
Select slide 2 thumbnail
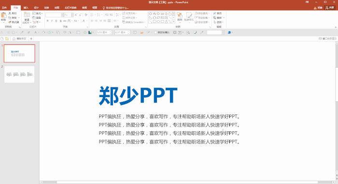pyautogui.click(x=19, y=74)
